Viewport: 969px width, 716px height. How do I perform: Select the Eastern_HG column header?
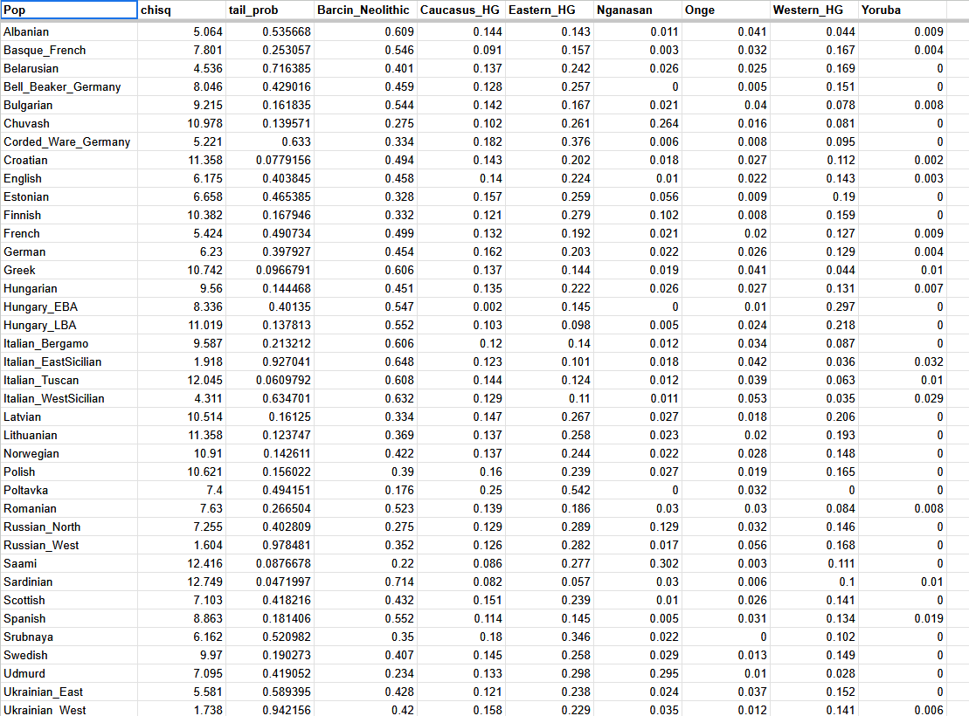[x=550, y=10]
